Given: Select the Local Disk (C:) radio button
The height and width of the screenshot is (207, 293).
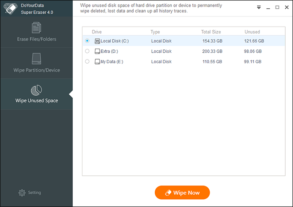Looking at the screenshot, I should (x=87, y=41).
